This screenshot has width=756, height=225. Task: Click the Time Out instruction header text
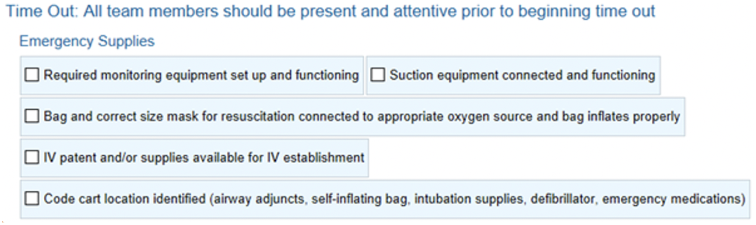tap(330, 11)
